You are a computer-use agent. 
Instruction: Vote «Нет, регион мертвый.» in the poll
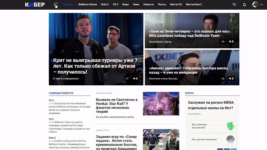coord(212,139)
